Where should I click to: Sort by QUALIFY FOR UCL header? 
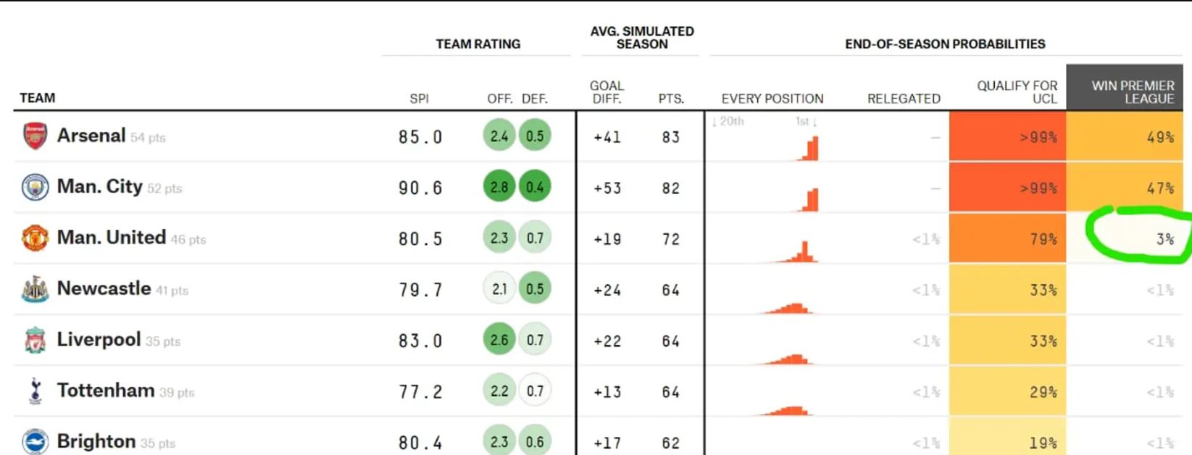[x=1017, y=92]
